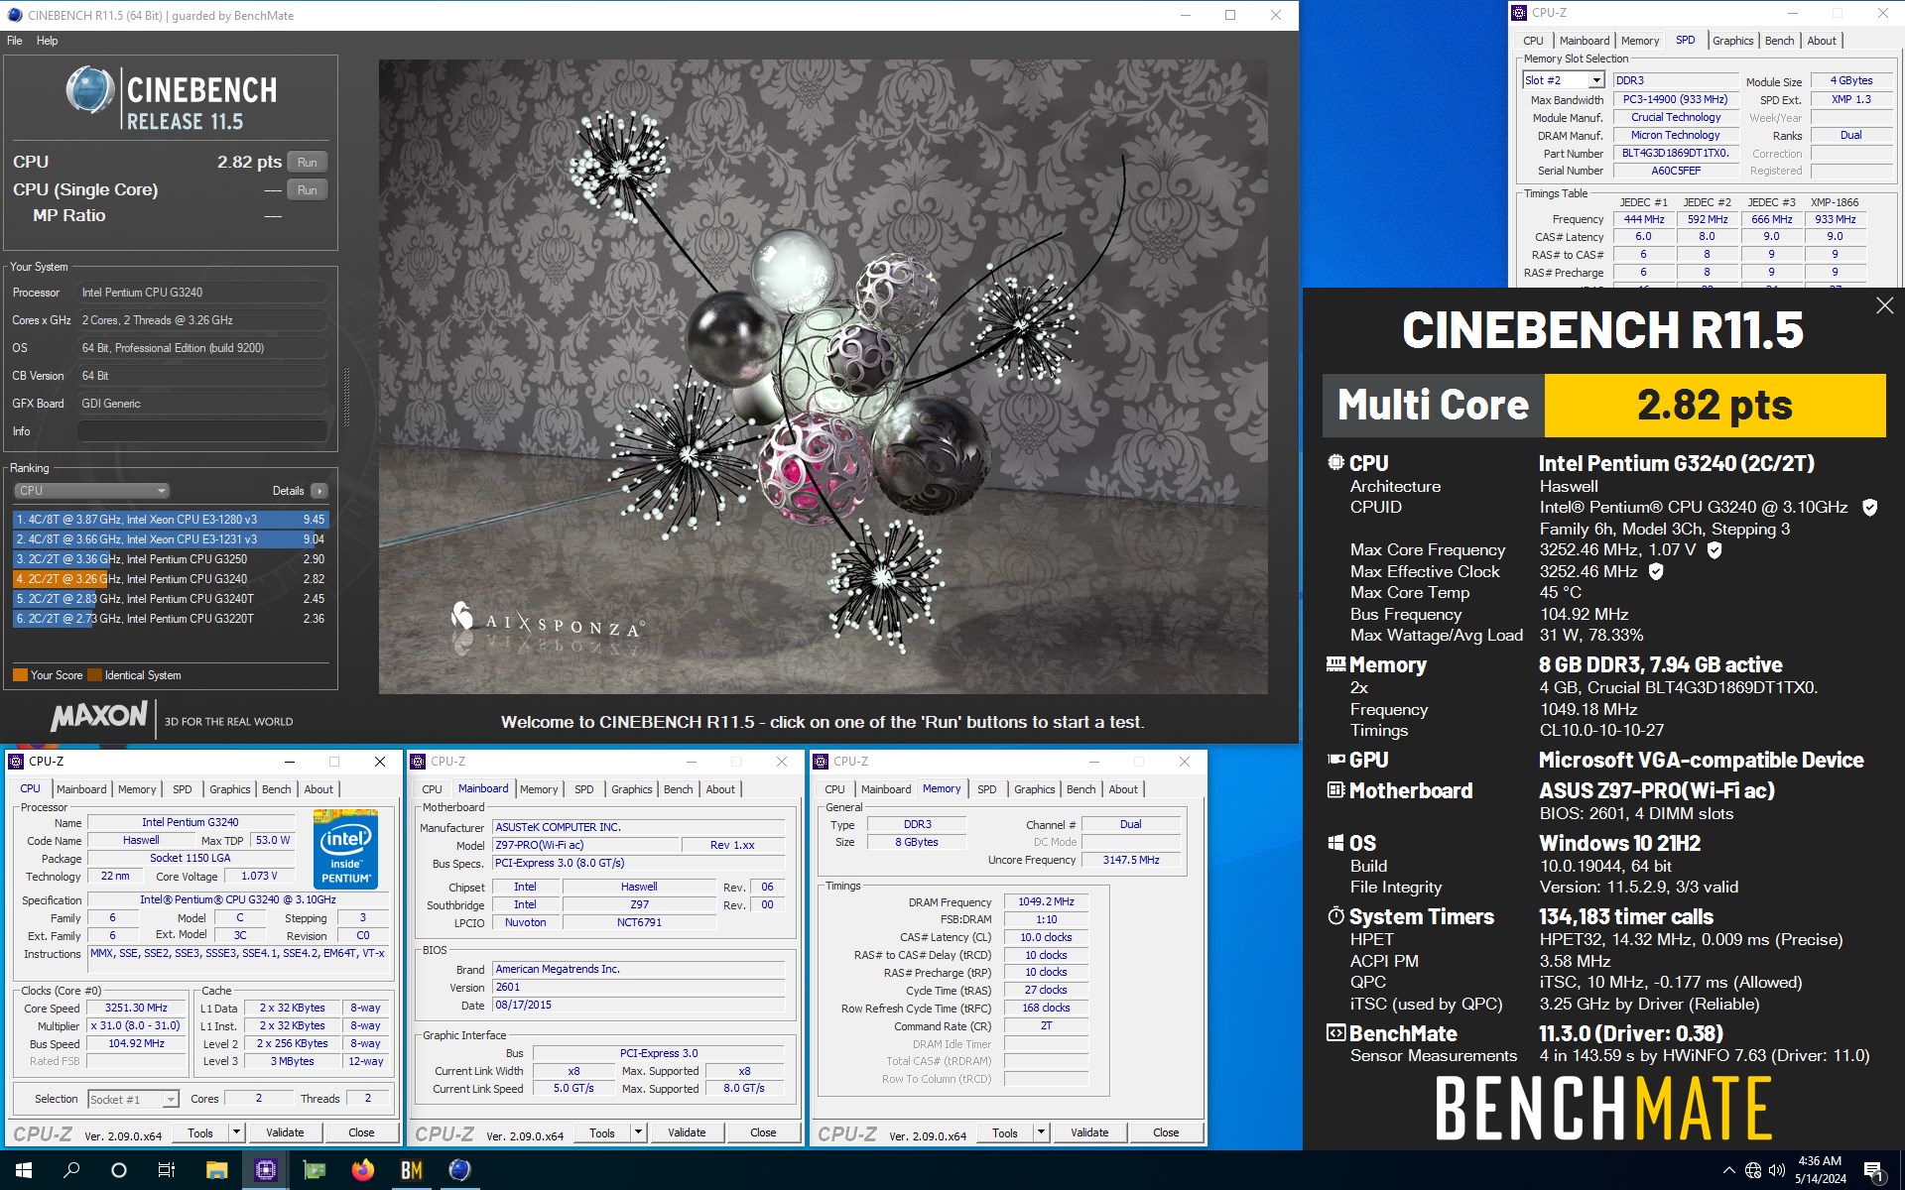
Task: Click Ranking Details arrow button
Action: point(319,491)
